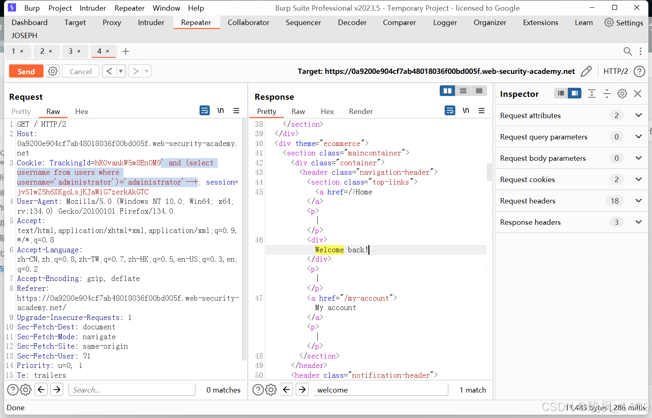
Task: Go to the next request in history
Action: 135,71
